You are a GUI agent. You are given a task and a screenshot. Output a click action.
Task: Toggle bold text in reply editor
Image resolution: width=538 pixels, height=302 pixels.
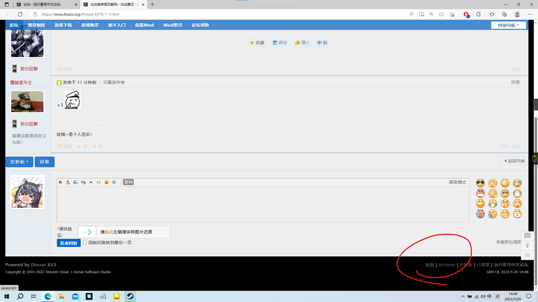point(60,182)
